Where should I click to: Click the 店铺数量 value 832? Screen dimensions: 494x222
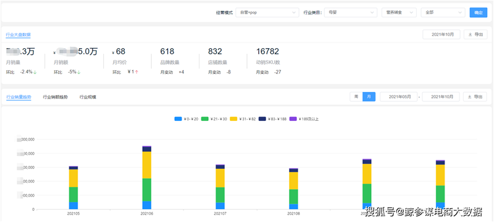click(x=215, y=52)
